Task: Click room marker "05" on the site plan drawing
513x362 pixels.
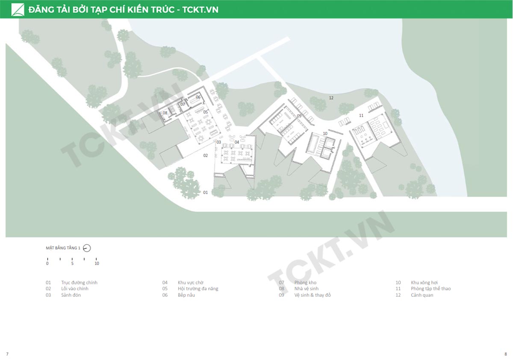Action: click(206, 112)
